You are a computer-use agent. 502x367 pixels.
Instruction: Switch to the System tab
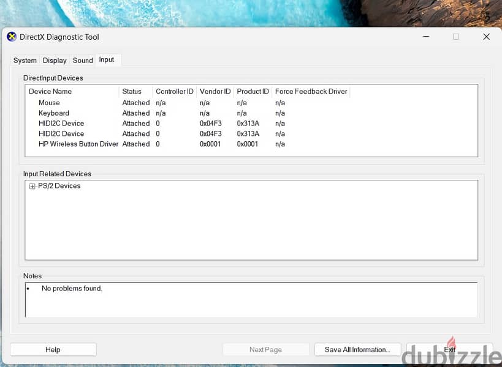(x=25, y=61)
